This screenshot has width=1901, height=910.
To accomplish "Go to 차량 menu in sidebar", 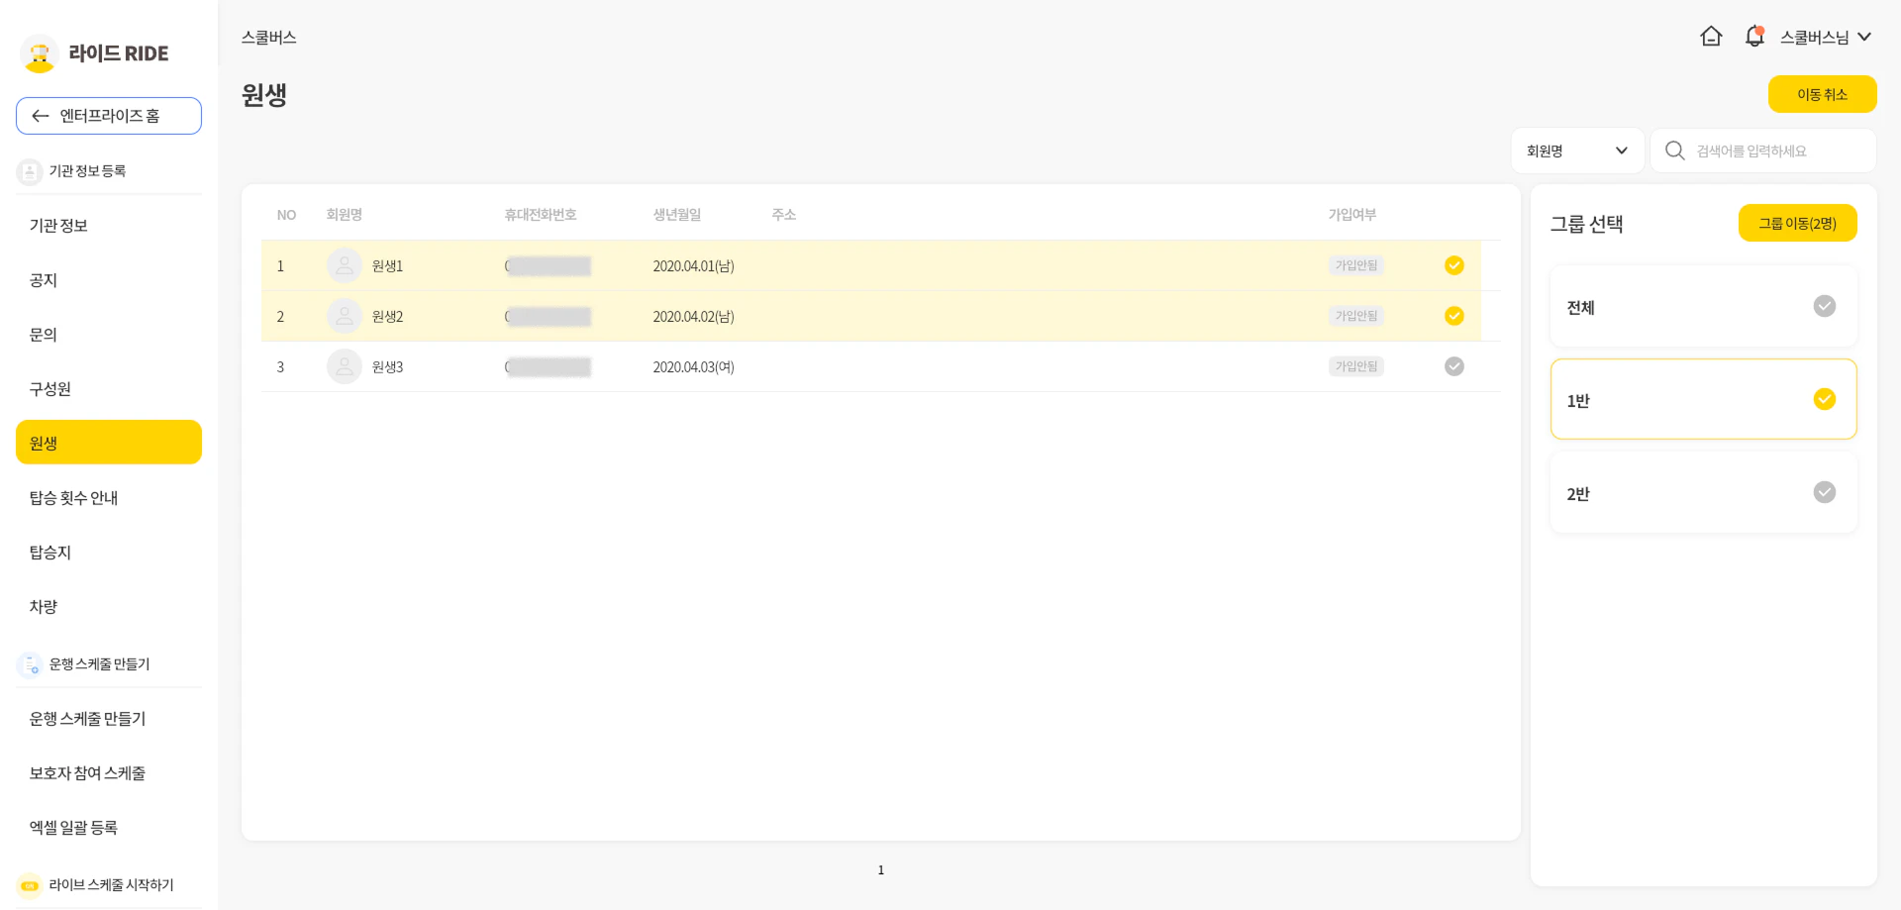I will tap(44, 607).
